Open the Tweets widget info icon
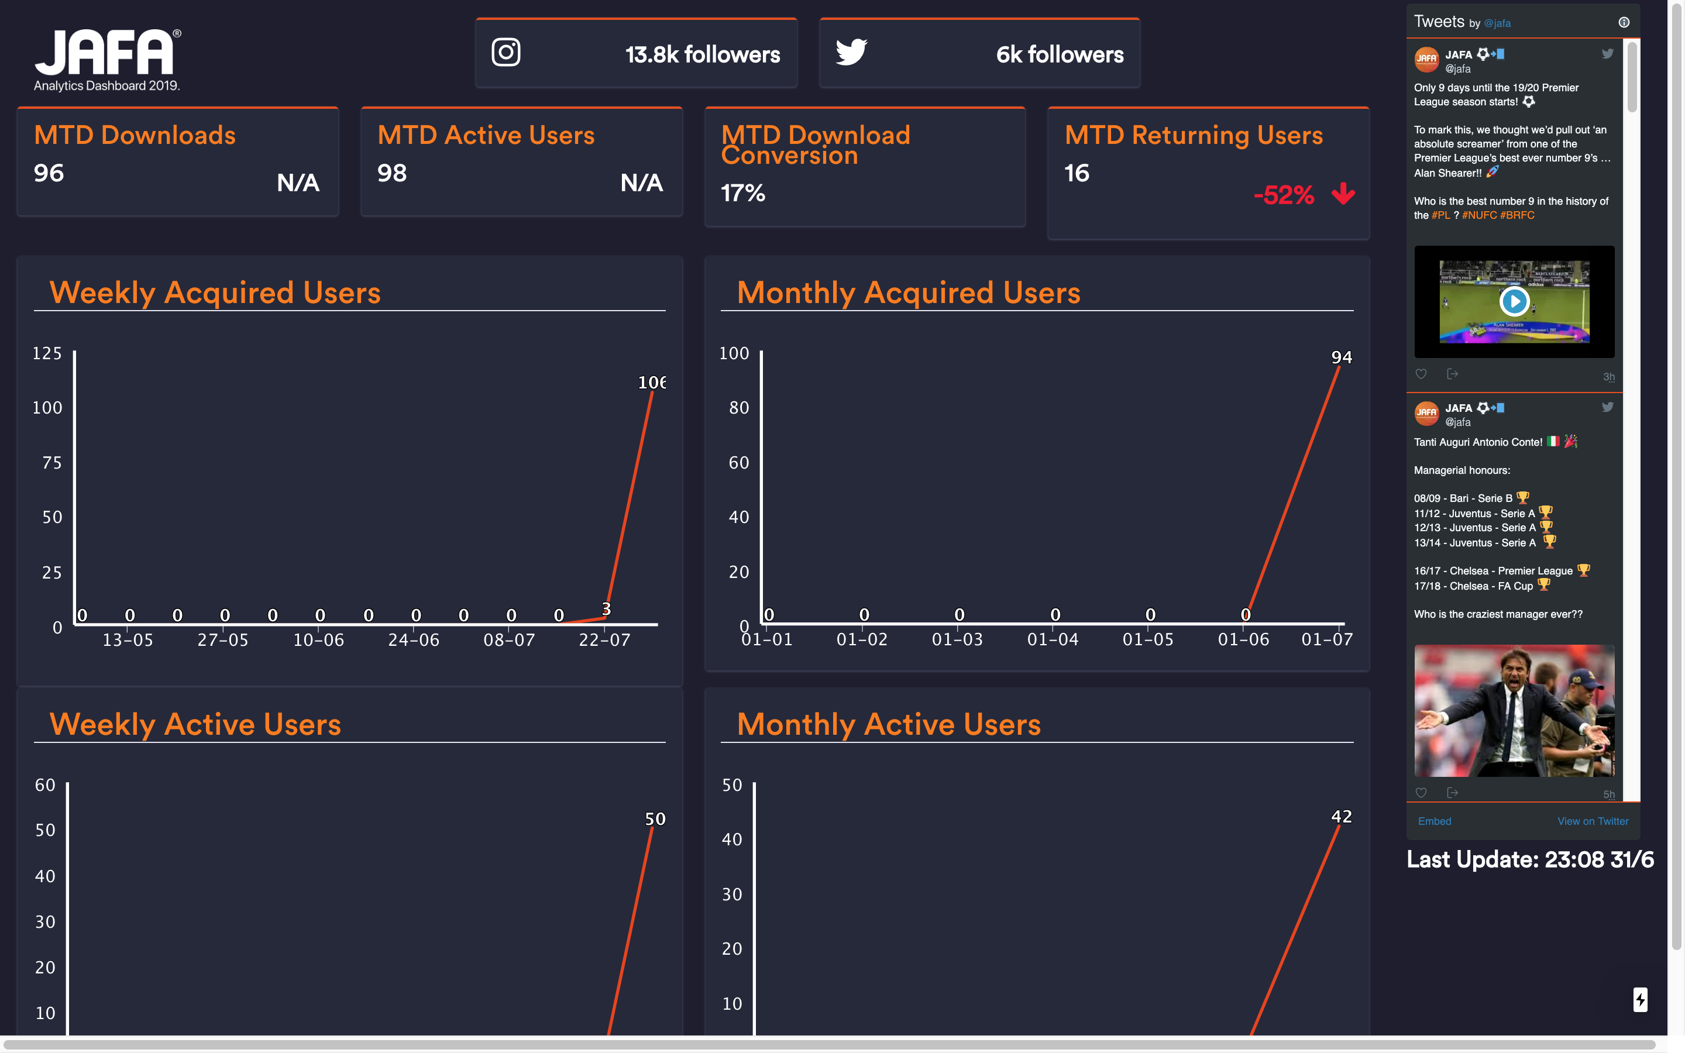The image size is (1685, 1053). (x=1624, y=22)
